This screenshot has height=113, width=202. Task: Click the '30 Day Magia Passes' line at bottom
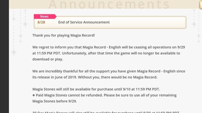[x=106, y=112]
